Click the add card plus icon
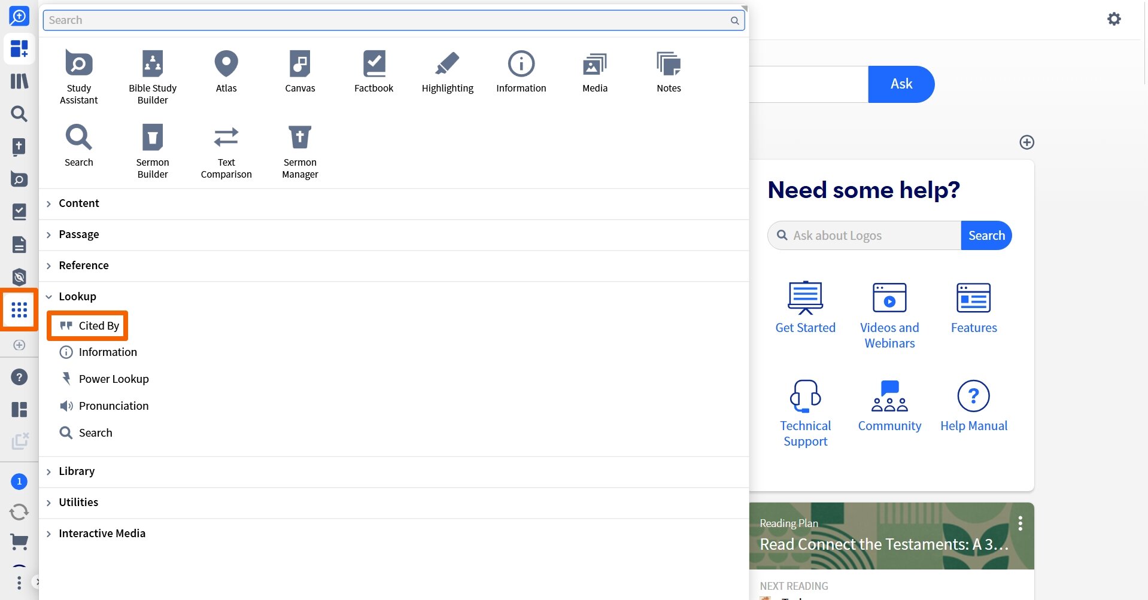This screenshot has height=600, width=1148. click(x=1026, y=142)
